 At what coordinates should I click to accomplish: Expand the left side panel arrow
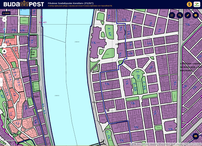point(1,82)
